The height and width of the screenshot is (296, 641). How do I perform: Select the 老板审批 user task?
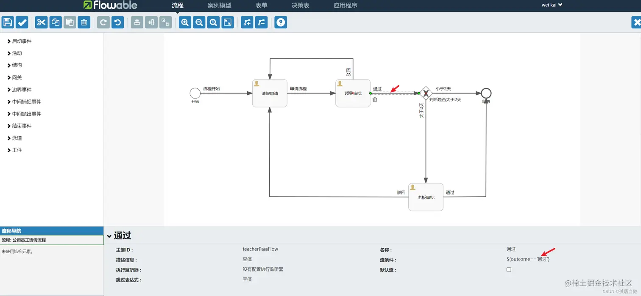tap(426, 197)
